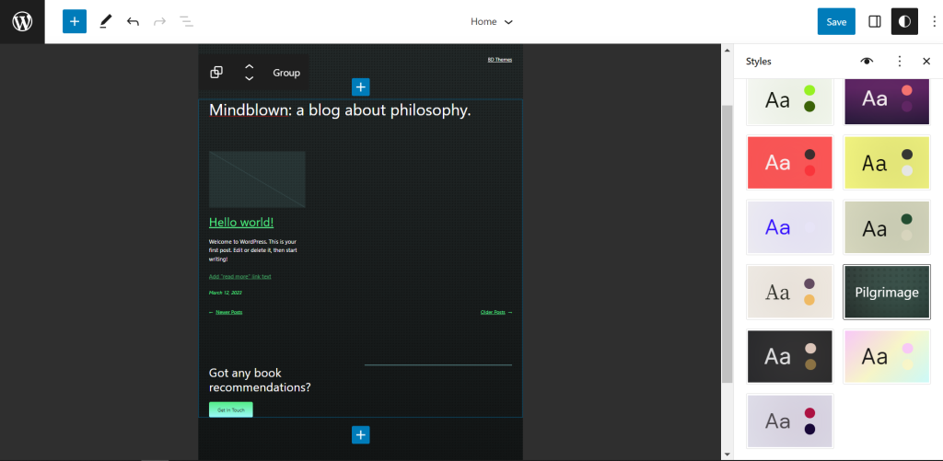Undo the last change
Image resolution: width=943 pixels, height=461 pixels.
click(x=133, y=22)
